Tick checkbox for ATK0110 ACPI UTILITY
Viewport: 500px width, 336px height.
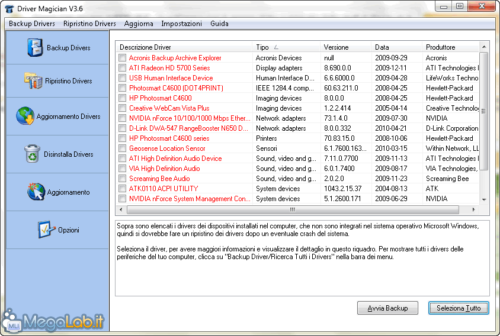tap(122, 189)
